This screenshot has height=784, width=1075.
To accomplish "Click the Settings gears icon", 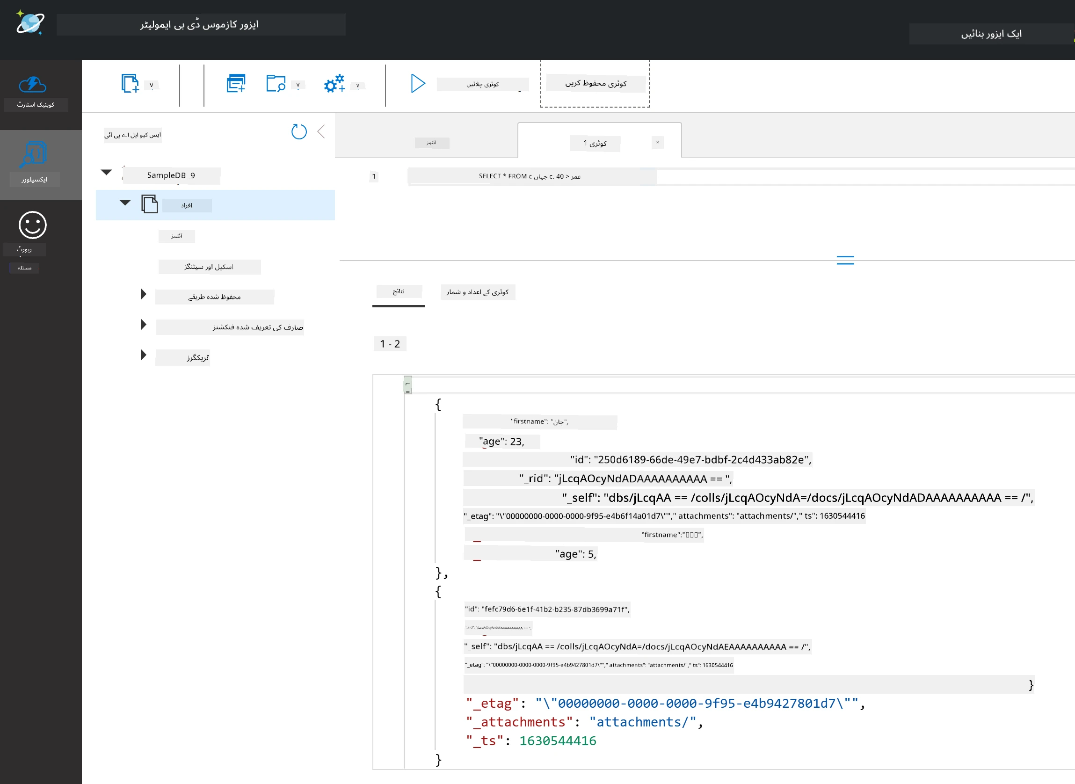I will (334, 83).
